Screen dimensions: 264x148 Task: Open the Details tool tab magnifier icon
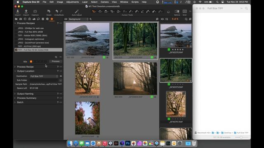(38, 19)
